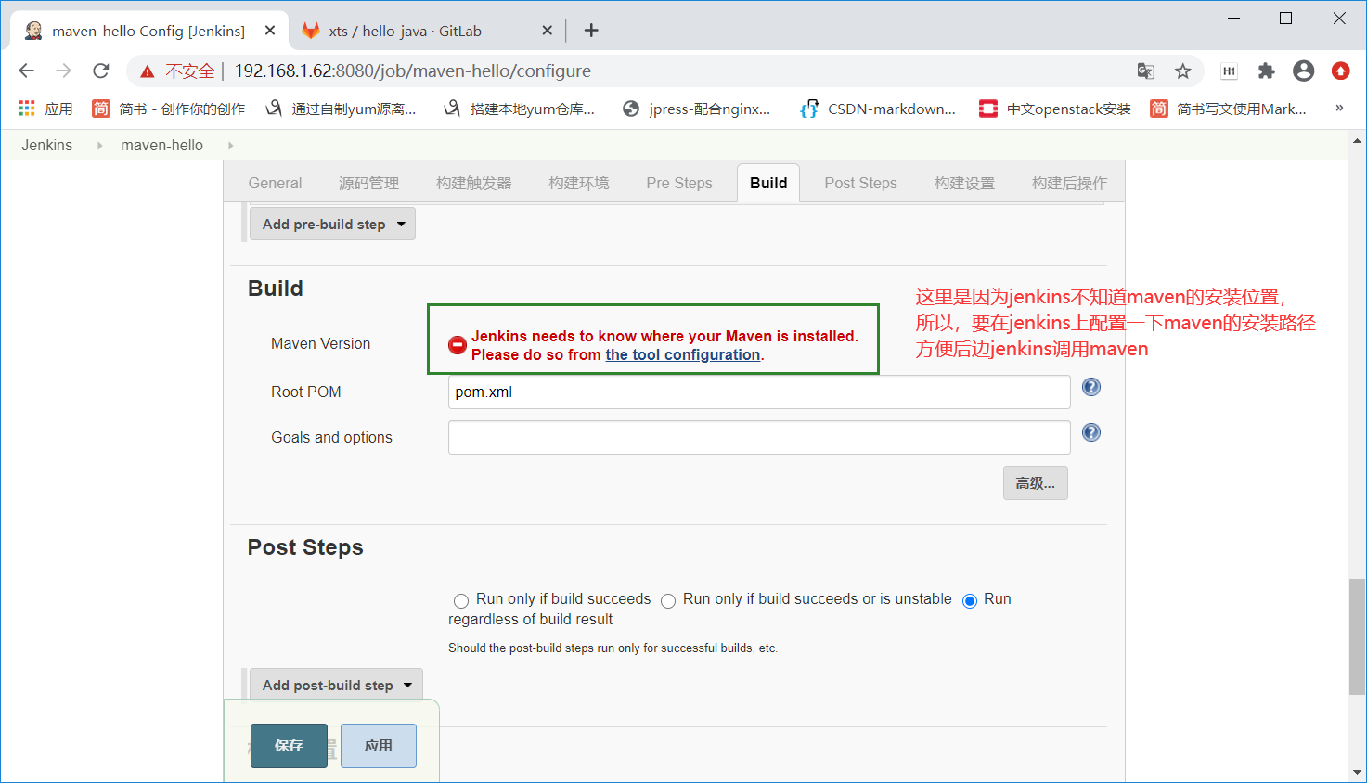Show help for Root POM field

1091,387
